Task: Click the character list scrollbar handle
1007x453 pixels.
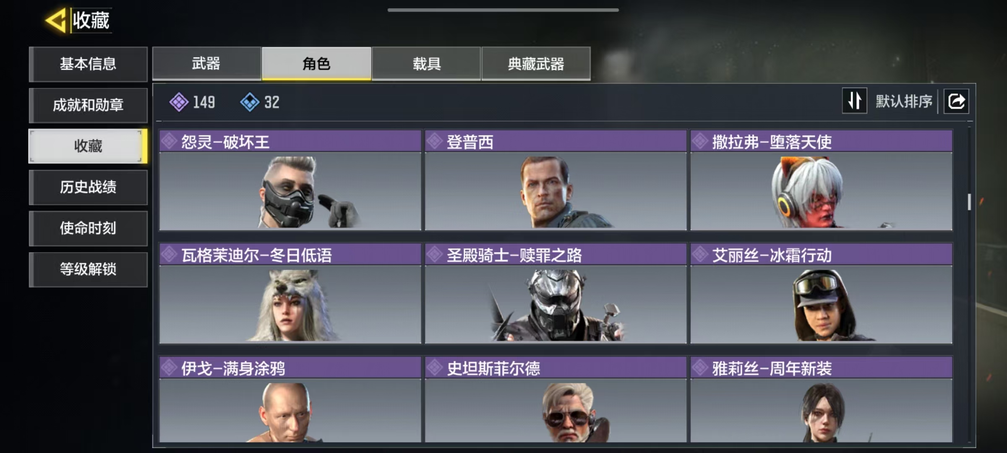Action: point(969,202)
